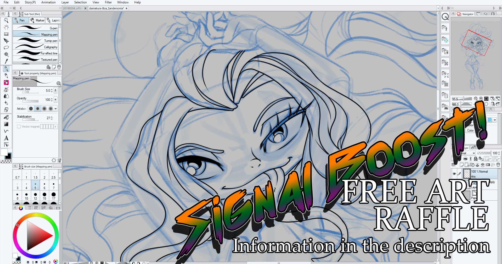The width and height of the screenshot is (502, 264).
Task: Click the Opacity slider in Tool property
Action: click(30, 101)
